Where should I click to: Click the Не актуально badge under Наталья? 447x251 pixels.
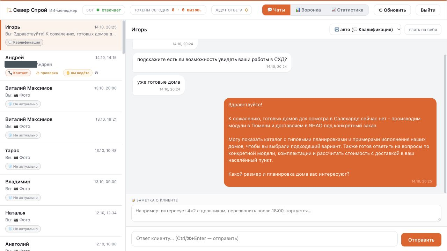[23, 229]
